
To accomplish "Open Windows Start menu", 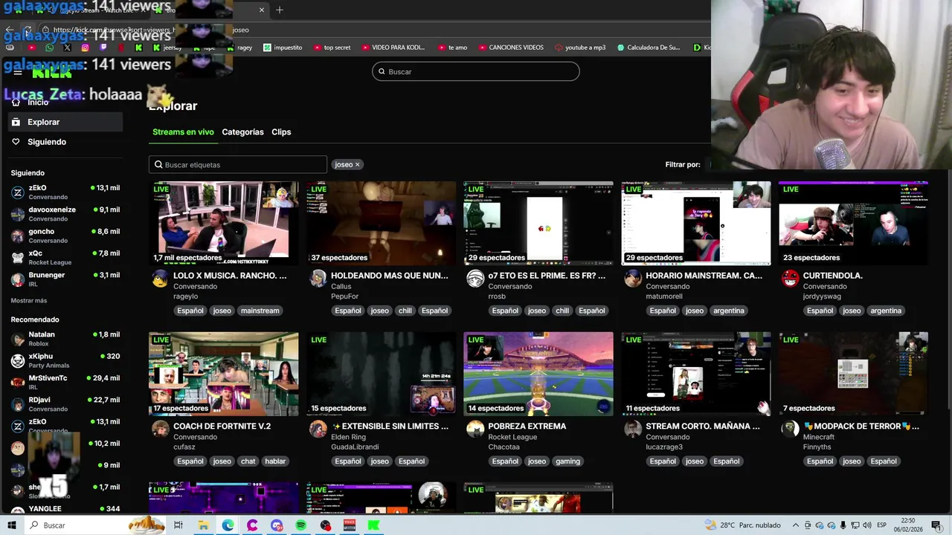I will point(11,525).
